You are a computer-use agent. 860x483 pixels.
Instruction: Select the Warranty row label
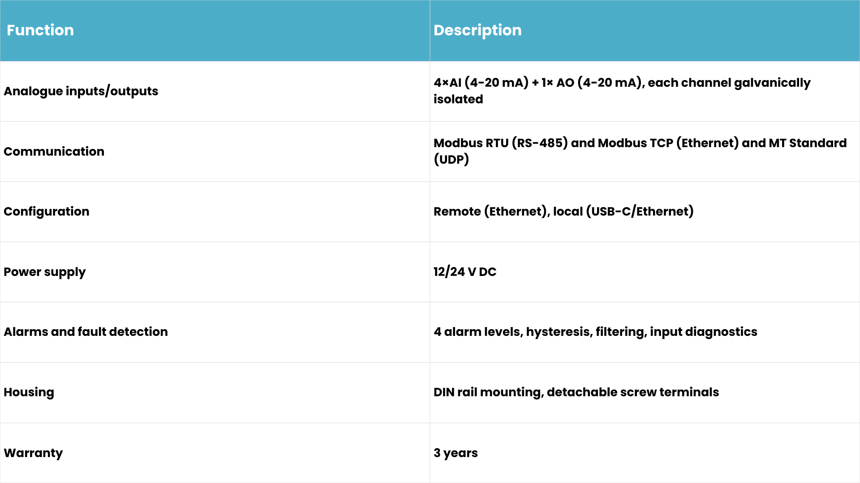point(34,453)
